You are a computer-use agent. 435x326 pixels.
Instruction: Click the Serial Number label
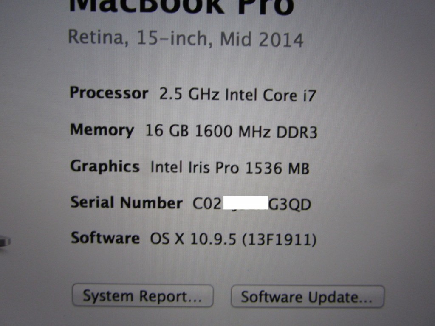(127, 202)
